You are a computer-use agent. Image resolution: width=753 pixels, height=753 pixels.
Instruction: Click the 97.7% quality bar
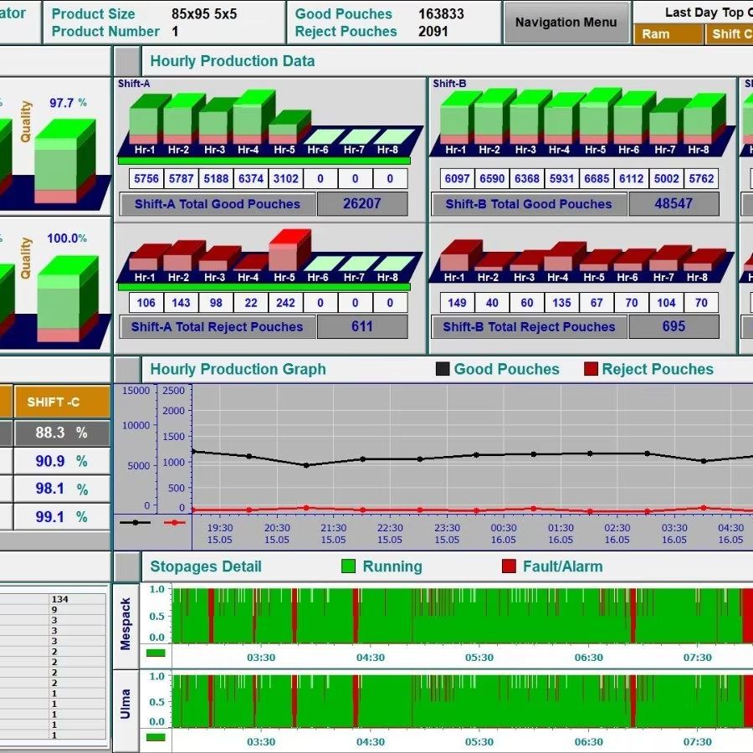pyautogui.click(x=64, y=163)
